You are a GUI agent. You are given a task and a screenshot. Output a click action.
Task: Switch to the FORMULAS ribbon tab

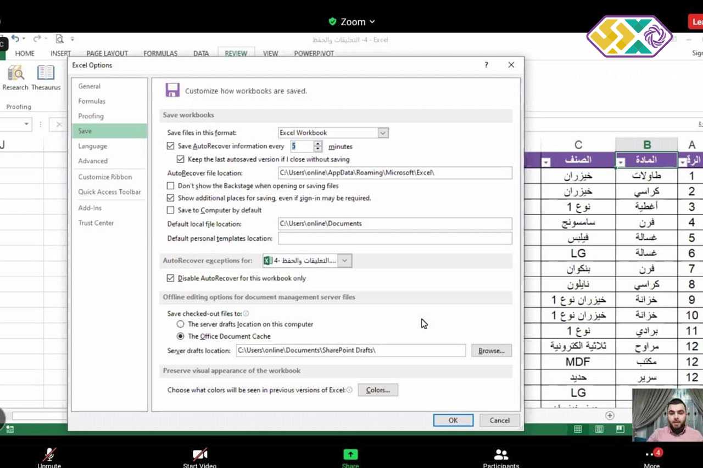160,53
